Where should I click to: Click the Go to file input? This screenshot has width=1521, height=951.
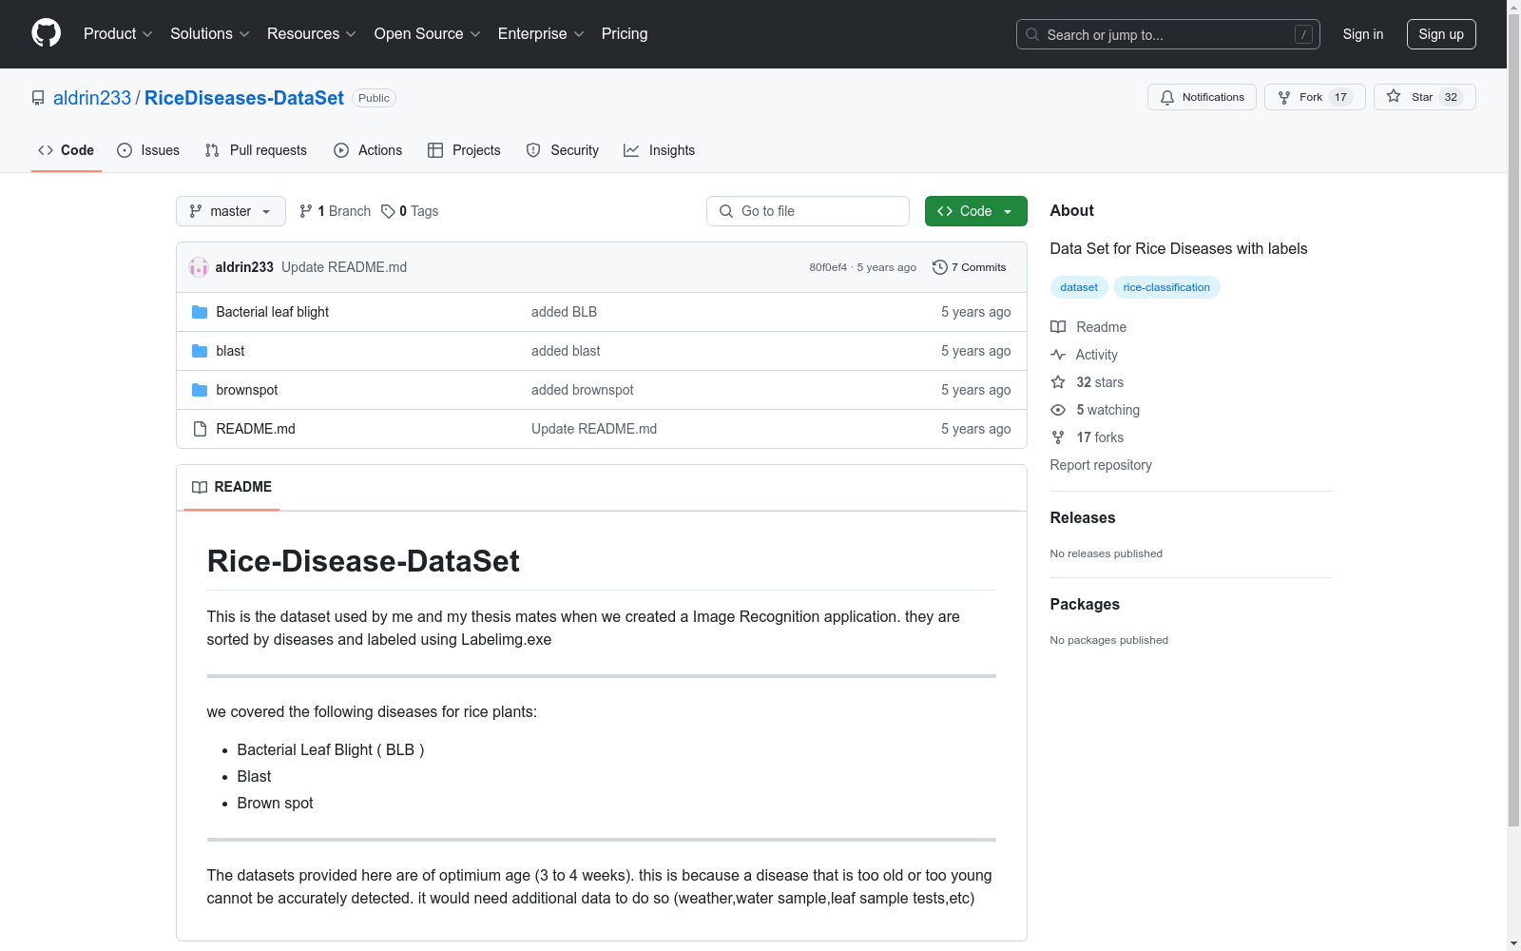[808, 211]
